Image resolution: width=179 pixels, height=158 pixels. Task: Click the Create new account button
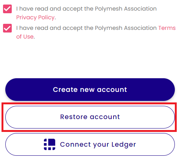(x=90, y=90)
